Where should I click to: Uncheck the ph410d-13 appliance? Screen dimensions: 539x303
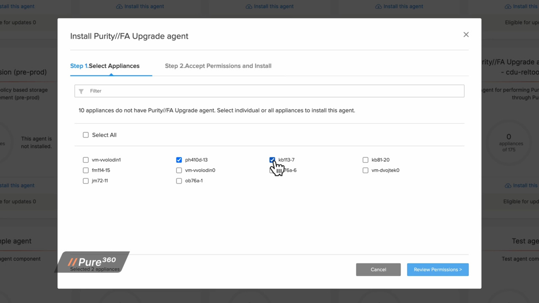click(x=179, y=160)
